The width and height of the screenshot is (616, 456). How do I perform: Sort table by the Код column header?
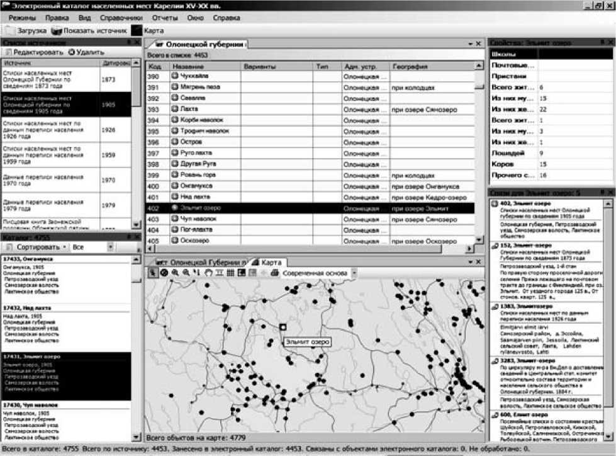click(x=157, y=66)
